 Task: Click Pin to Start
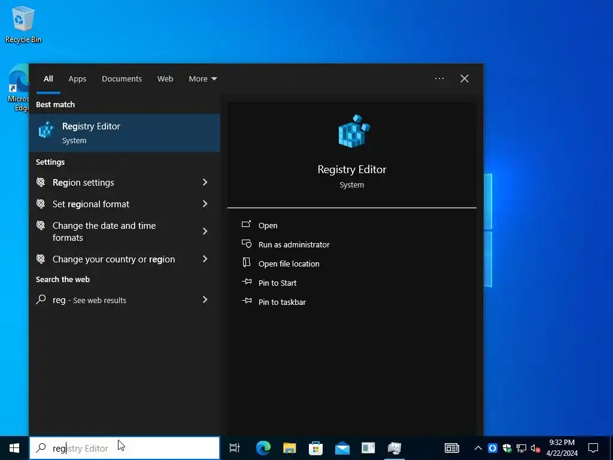click(x=278, y=283)
